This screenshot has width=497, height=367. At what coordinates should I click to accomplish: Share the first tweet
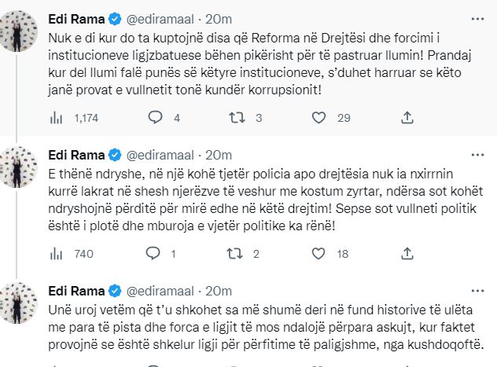tap(407, 118)
